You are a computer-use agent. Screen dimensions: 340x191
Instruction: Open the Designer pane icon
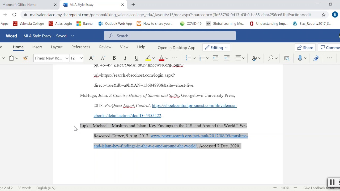[x=287, y=58]
